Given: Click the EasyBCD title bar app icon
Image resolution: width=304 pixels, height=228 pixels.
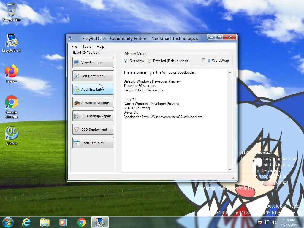Looking at the screenshot, I should click(70, 38).
